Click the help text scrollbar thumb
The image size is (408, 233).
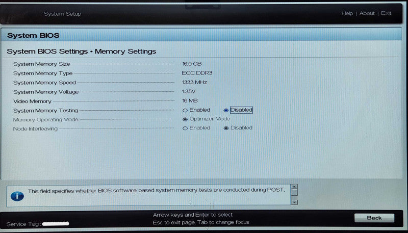pyautogui.click(x=294, y=192)
